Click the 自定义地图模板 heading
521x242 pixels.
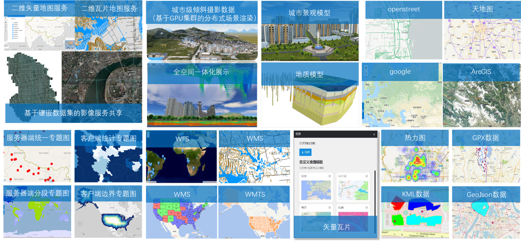point(311,162)
